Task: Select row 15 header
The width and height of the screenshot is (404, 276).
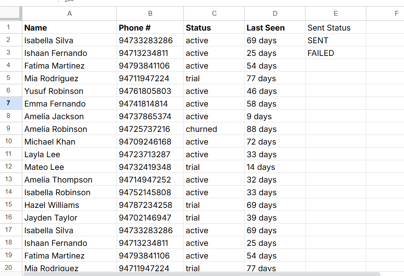Action: click(x=11, y=205)
